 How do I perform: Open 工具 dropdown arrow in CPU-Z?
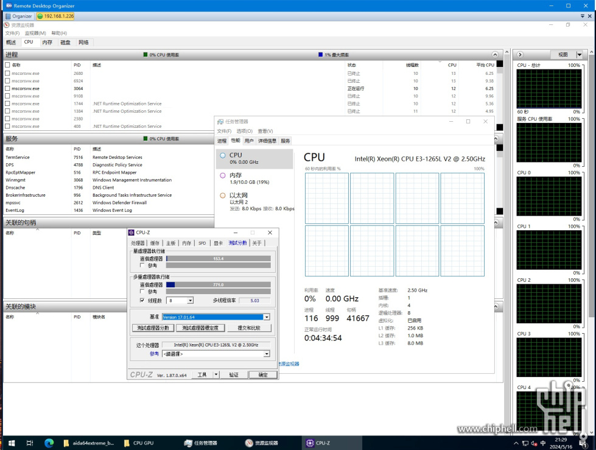click(216, 374)
